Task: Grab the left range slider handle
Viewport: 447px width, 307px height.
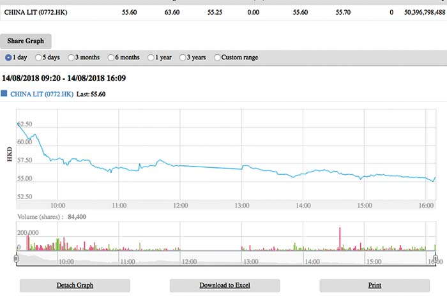Action: pos(16,258)
